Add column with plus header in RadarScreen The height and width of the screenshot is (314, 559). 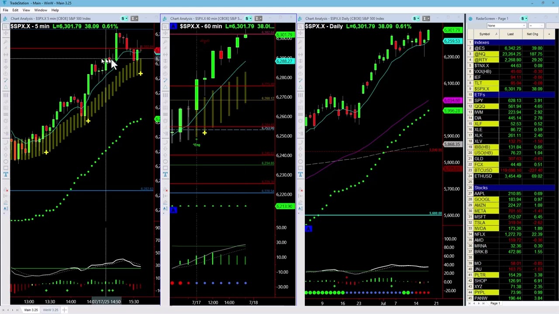click(x=549, y=34)
